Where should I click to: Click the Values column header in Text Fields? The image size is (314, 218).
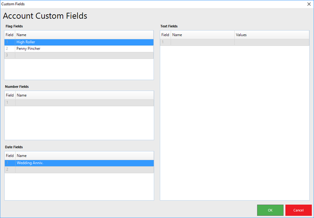pos(272,35)
